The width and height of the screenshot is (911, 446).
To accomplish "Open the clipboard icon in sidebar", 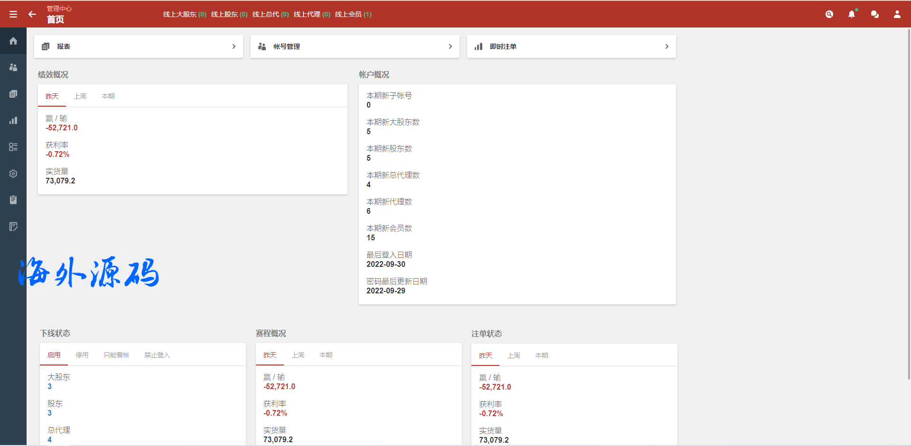I will [x=13, y=200].
